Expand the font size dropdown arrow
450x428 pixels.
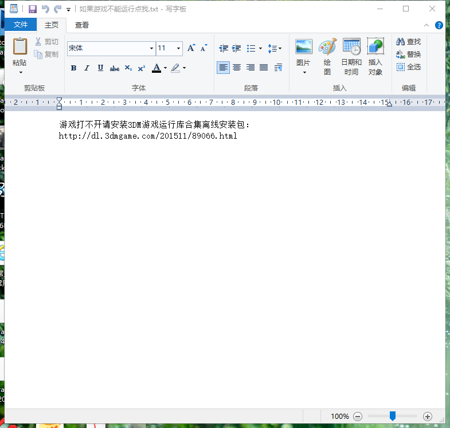click(x=178, y=48)
